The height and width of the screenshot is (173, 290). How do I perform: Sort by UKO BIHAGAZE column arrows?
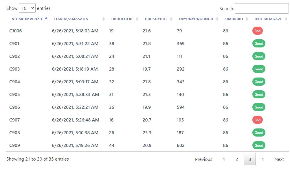[286, 19]
